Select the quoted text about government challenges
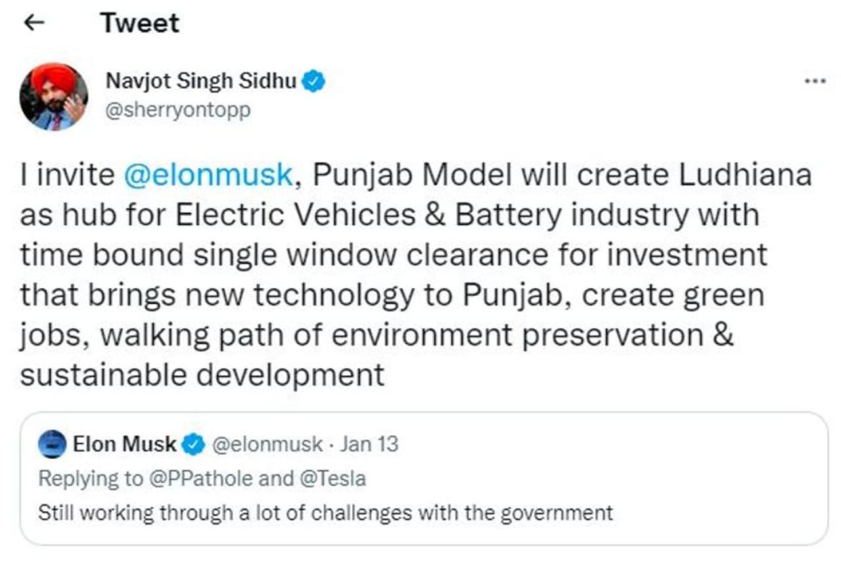 click(x=325, y=513)
